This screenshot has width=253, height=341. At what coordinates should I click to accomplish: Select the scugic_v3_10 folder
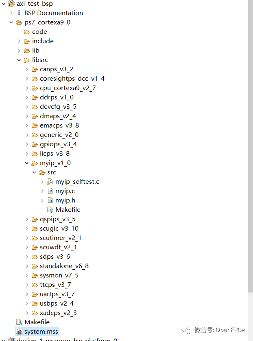59,229
